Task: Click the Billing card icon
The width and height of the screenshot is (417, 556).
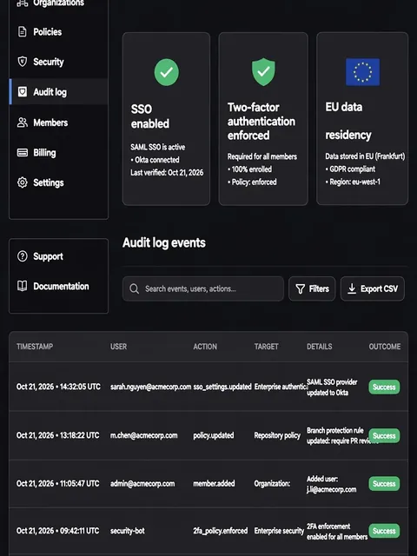Action: 23,153
